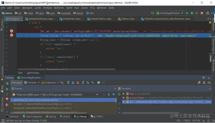Open Java Enterprise tool window
Viewport: 215px width, 123px height.
[32, 116]
